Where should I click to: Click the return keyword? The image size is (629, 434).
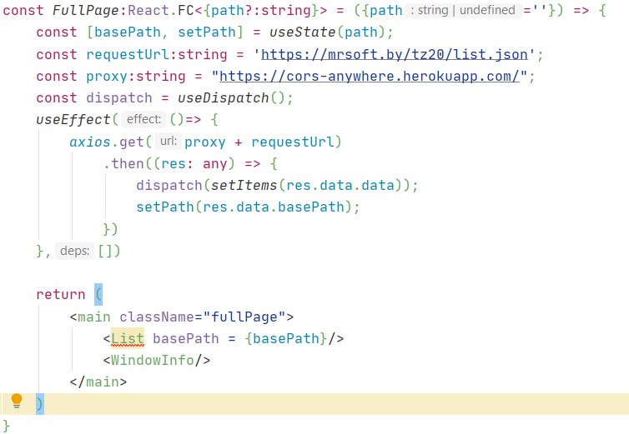coord(61,295)
